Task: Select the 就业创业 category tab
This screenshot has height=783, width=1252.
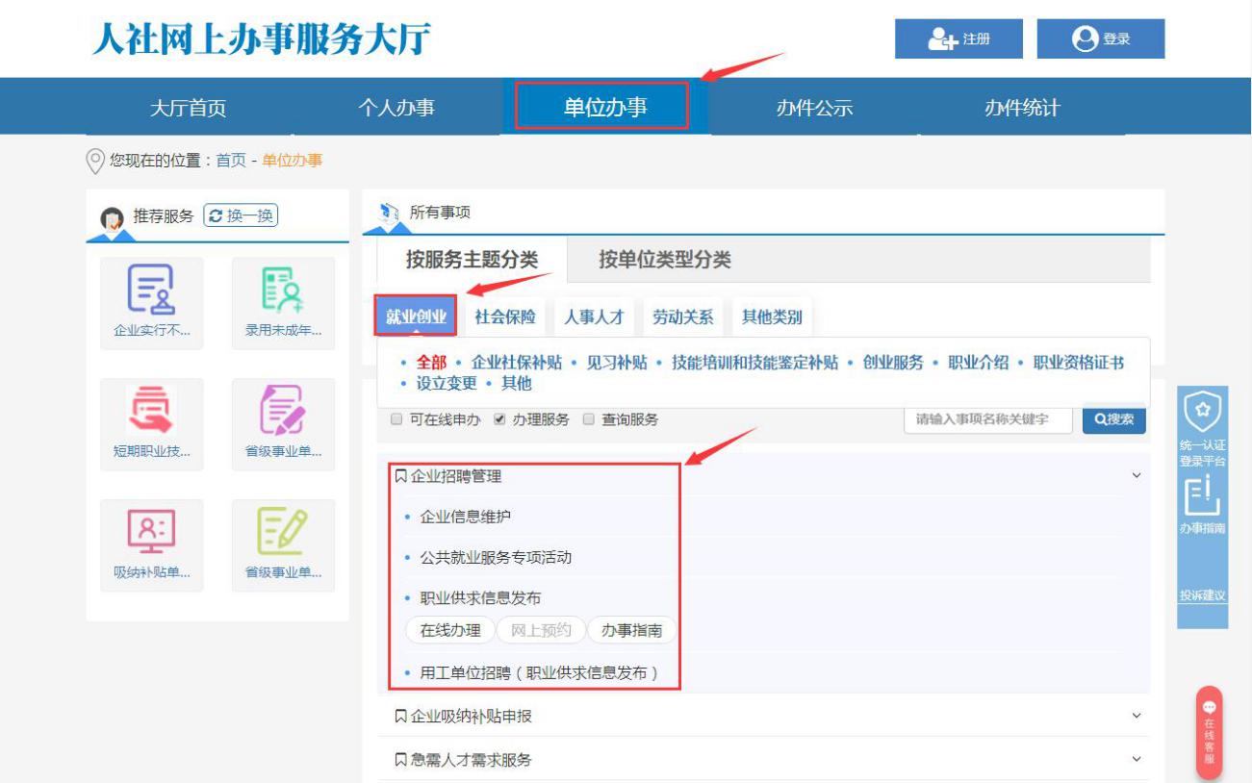Action: click(416, 316)
